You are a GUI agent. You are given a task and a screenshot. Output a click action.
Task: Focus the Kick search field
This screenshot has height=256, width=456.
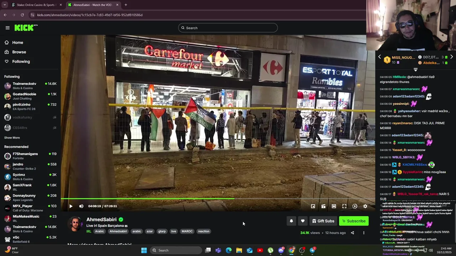point(228,28)
